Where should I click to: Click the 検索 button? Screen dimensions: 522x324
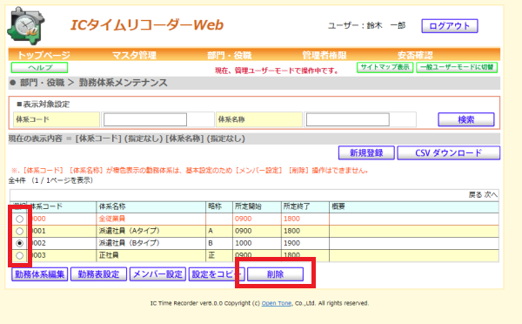click(x=466, y=119)
